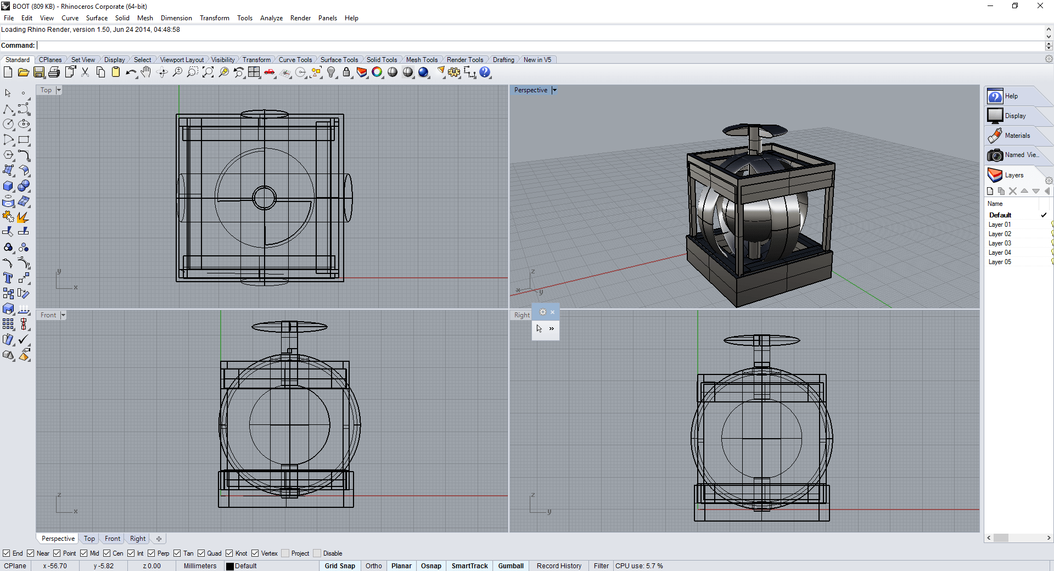Move layer up with the triangle arrow
Screen dimensions: 1054x571
point(1024,191)
